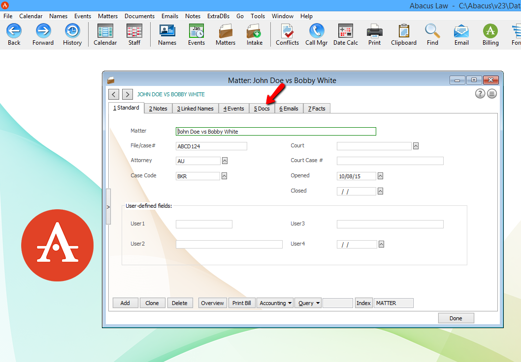Click the Abacus Law title bar logo
521x362 pixels.
(x=4, y=5)
